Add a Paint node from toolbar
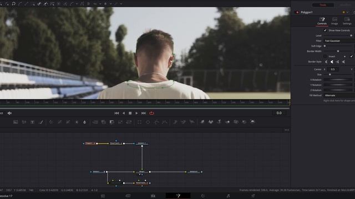Screen dimensions: 355x199 click(41, 122)
